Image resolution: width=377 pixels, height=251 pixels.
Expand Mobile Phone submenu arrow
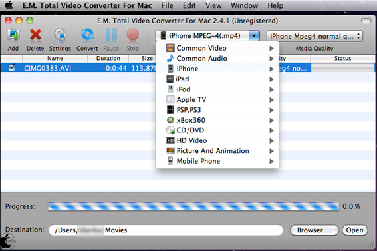(271, 162)
